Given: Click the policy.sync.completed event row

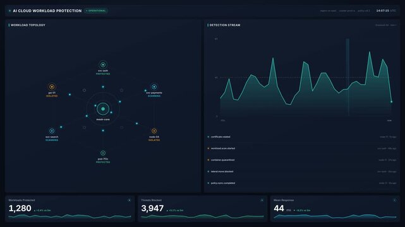Looking at the screenshot, I should 302,183.
